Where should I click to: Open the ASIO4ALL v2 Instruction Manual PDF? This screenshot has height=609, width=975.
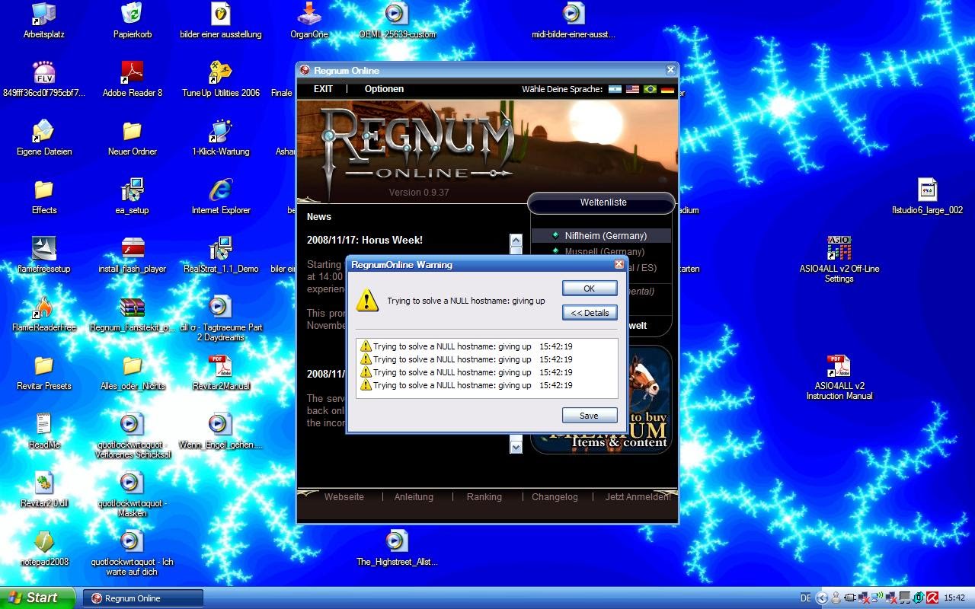pyautogui.click(x=839, y=377)
